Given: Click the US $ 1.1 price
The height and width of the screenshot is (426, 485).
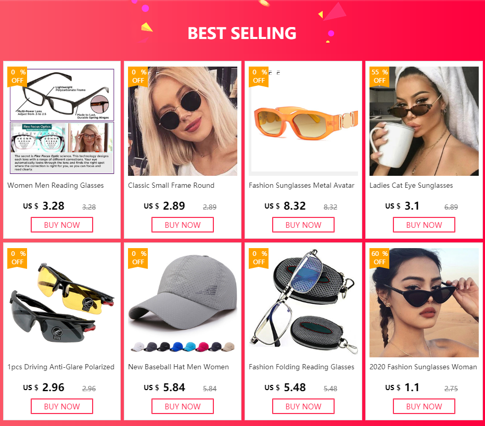Looking at the screenshot, I should (402, 388).
